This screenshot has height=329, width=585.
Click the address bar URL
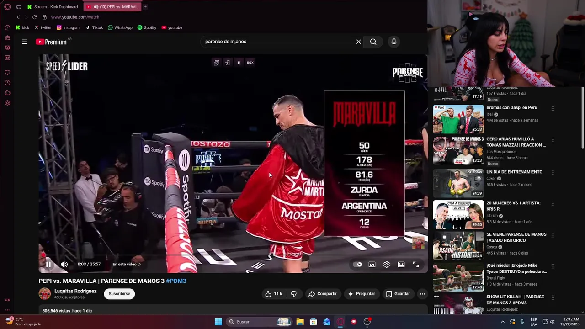tap(75, 17)
